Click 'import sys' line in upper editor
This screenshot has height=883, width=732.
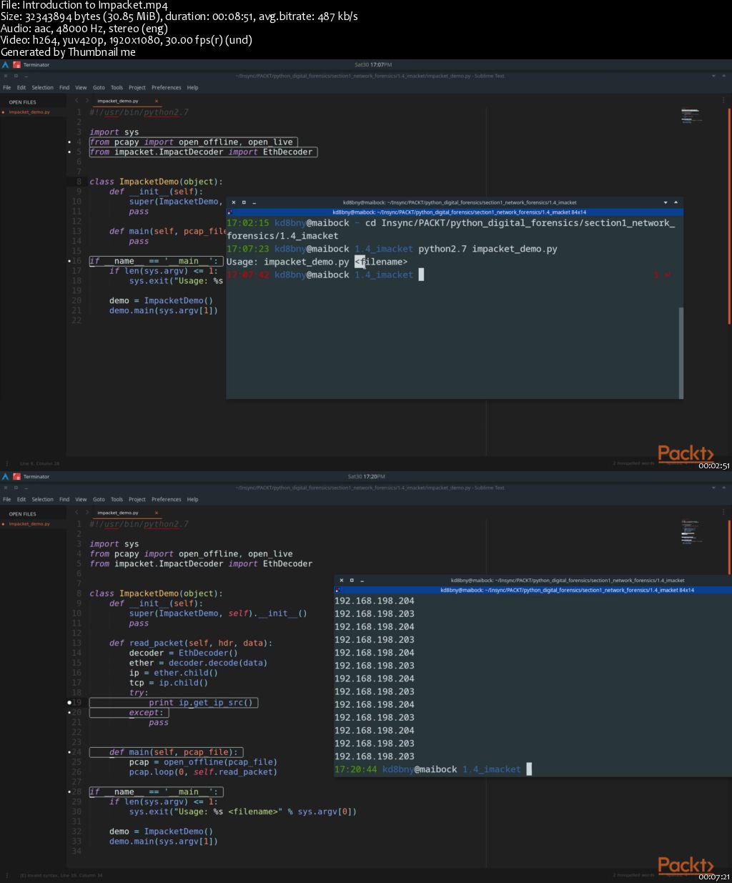coord(114,132)
